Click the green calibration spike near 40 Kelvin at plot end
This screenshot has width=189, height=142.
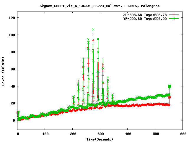[x=170, y=86]
